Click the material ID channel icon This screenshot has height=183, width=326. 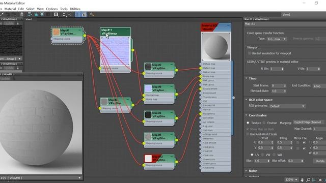(x=56, y=14)
